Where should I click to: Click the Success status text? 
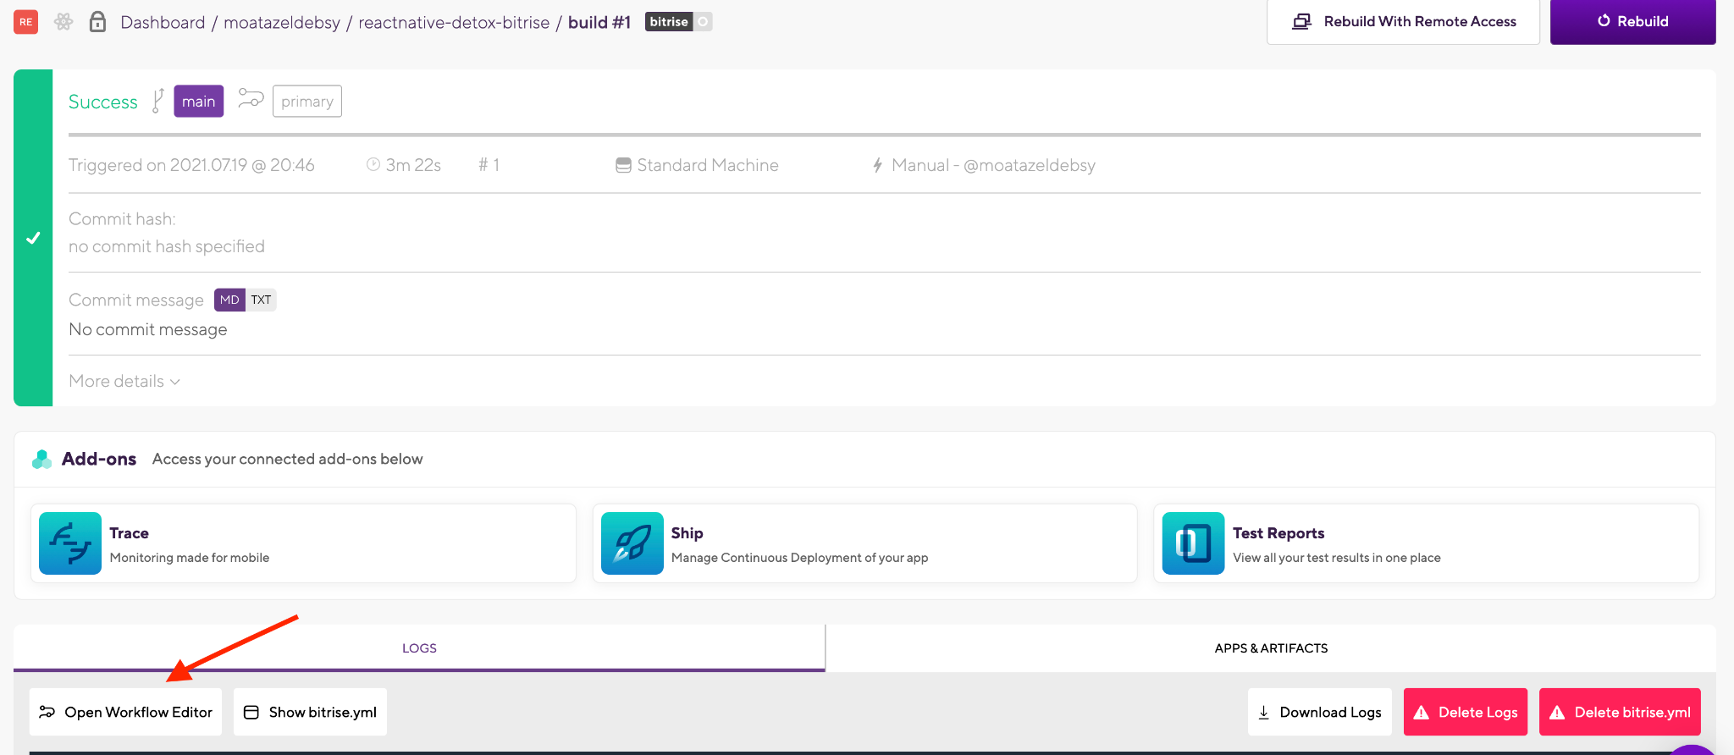(103, 102)
